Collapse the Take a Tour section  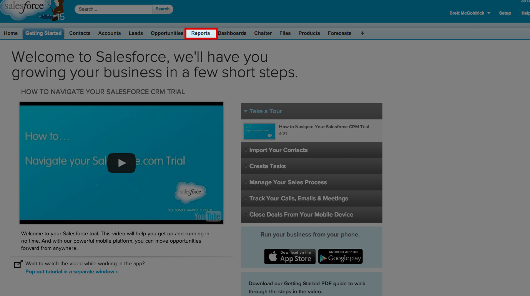point(312,111)
